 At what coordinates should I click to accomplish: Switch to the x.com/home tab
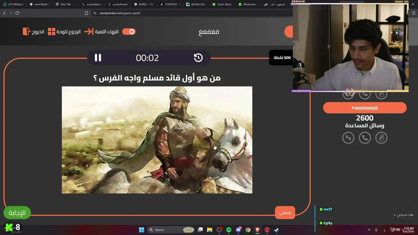pyautogui.click(x=118, y=4)
